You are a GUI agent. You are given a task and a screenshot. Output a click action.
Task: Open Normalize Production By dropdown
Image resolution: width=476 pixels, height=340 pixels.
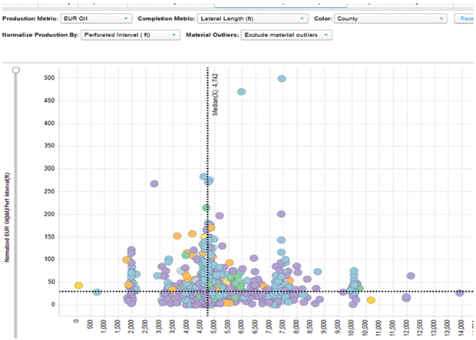pos(130,35)
